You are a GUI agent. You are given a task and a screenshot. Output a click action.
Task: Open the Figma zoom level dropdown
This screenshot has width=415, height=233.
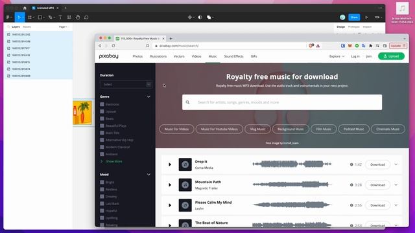click(378, 17)
